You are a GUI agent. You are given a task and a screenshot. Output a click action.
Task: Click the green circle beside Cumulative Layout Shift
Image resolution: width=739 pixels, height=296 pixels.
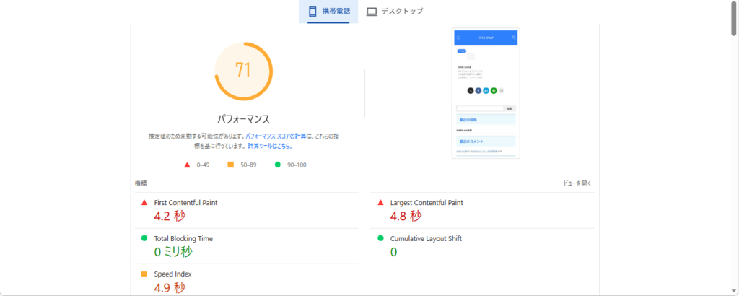[x=380, y=238]
